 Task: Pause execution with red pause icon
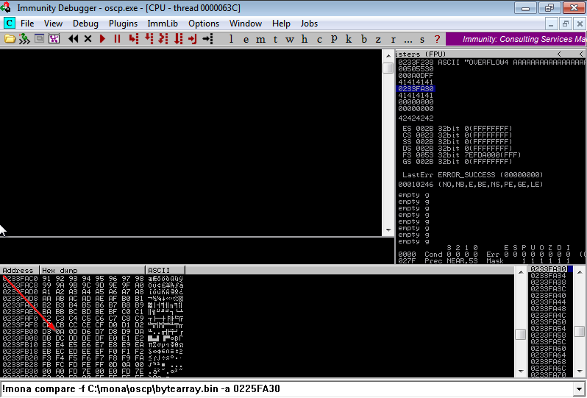pyautogui.click(x=117, y=38)
